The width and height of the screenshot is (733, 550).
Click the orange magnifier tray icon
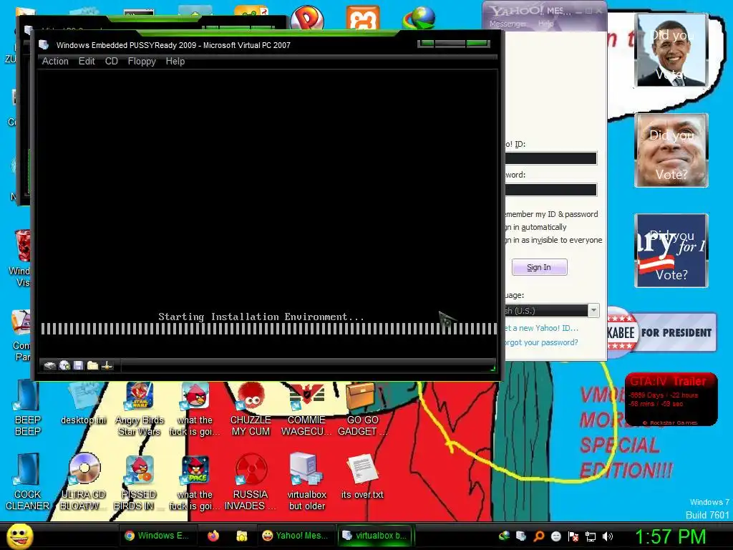pyautogui.click(x=538, y=536)
